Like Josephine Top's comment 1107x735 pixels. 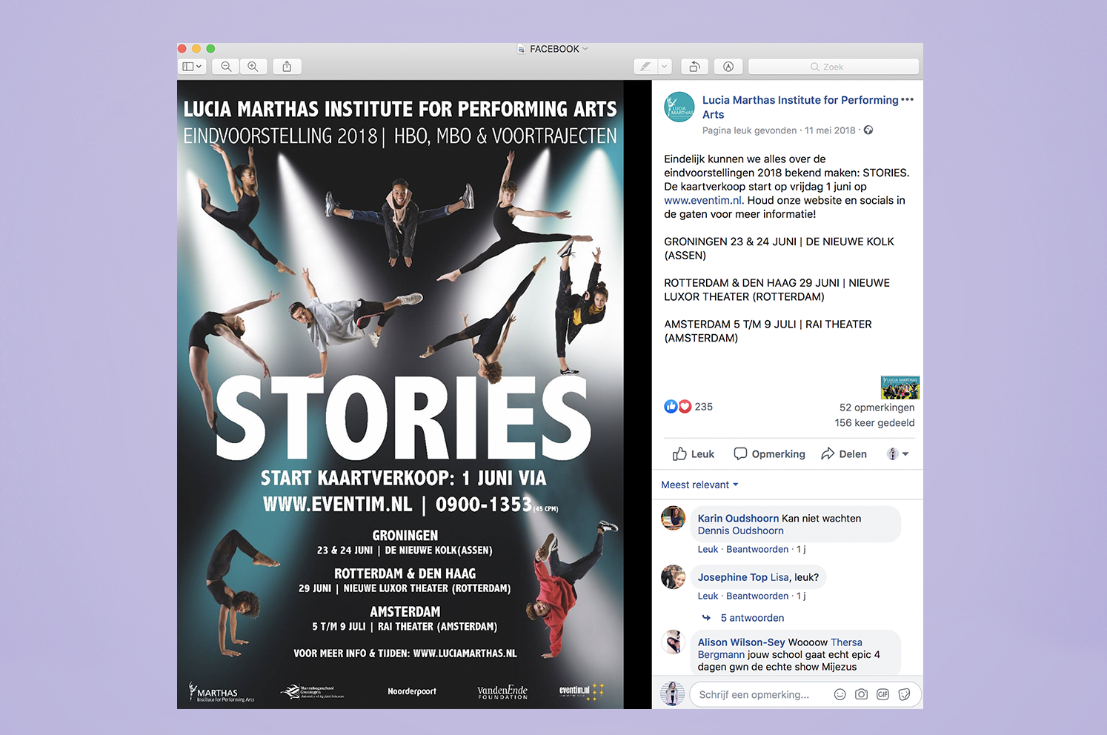[708, 596]
